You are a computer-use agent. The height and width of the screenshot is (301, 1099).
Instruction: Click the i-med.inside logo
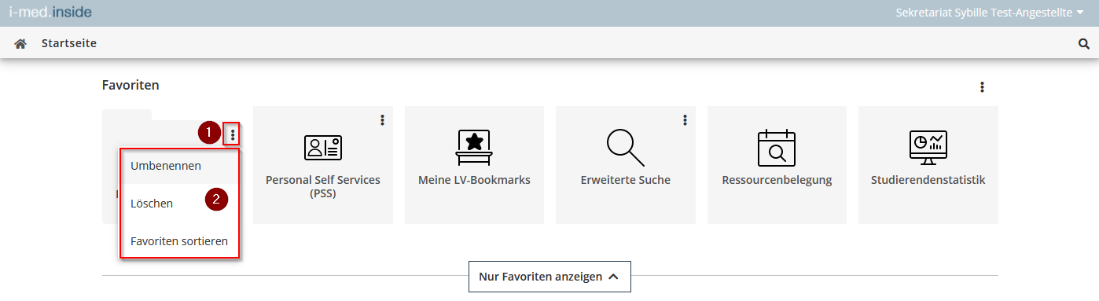tap(50, 13)
